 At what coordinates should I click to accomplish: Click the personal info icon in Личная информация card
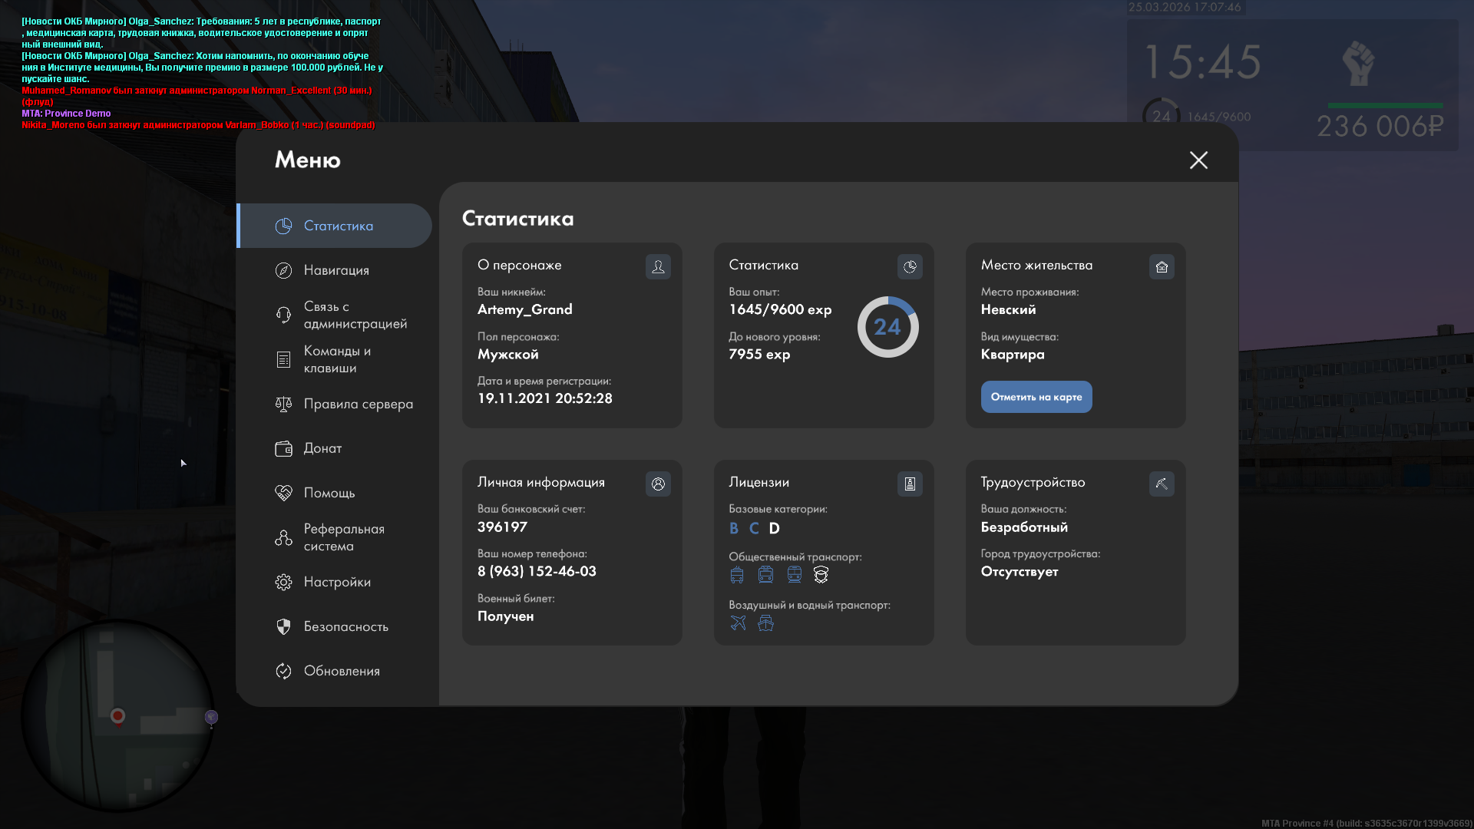(658, 484)
